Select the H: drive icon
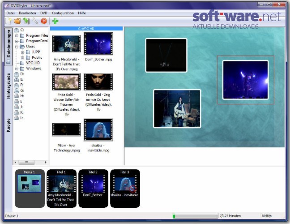Screen dimensions: 290x224 tap(17, 96)
